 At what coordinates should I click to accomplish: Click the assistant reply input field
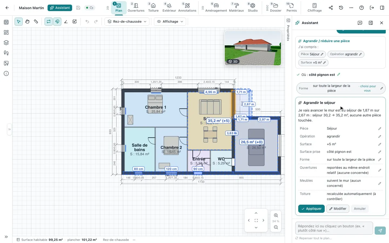coord(334,228)
